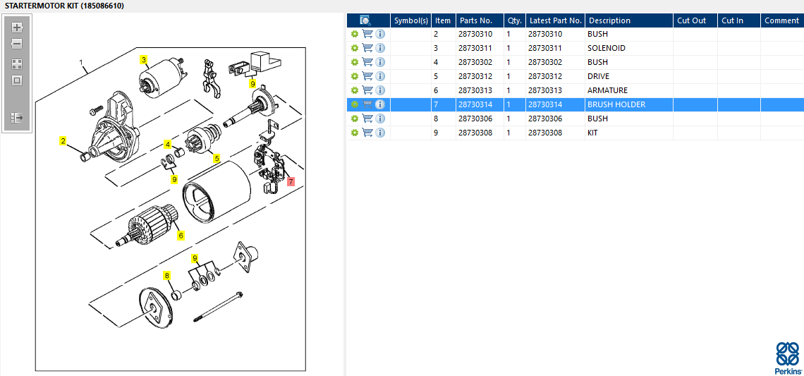Show info for item 2 BUSH row

pyautogui.click(x=380, y=34)
